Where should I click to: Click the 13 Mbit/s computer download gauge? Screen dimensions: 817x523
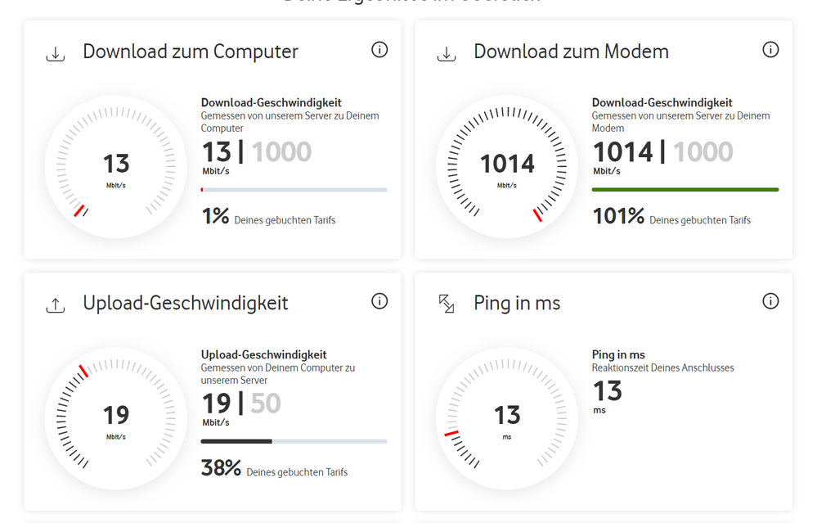(115, 167)
